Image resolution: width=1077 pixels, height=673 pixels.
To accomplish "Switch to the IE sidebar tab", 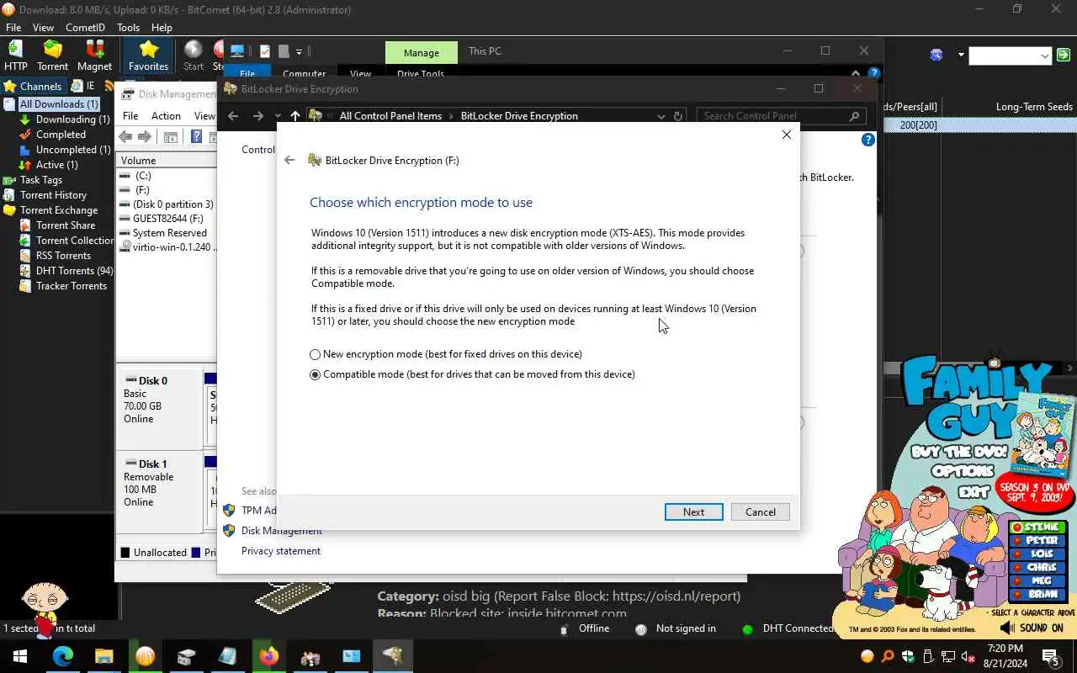I will [83, 86].
